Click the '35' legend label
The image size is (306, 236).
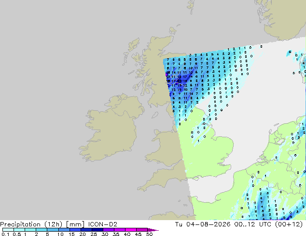(116, 234)
